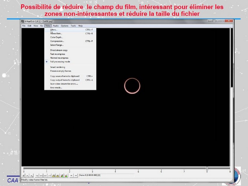Start input playback in toolbar
This screenshot has height=186, width=248.
(x=28, y=175)
